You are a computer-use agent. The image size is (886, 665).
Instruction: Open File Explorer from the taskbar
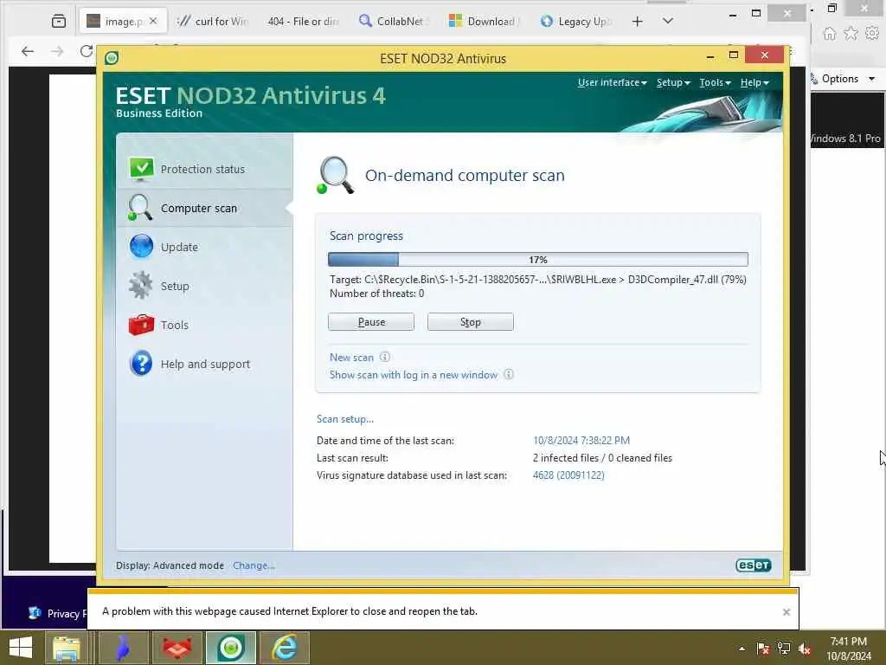click(66, 648)
